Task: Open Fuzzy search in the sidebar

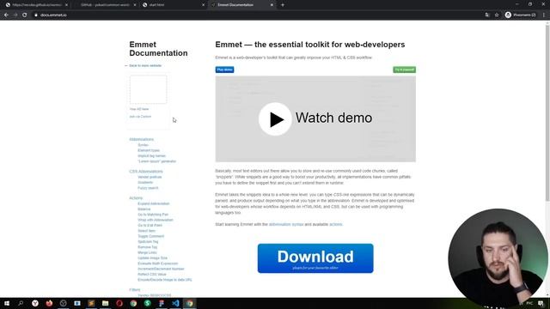Action: coord(148,188)
